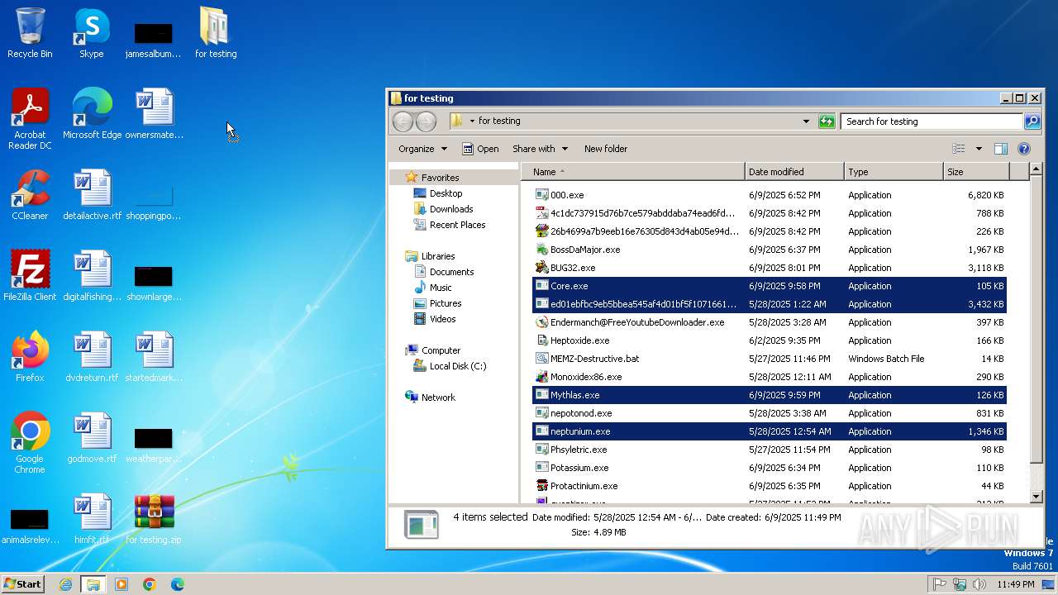This screenshot has width=1058, height=595.
Task: Refresh the for testing folder view
Action: click(827, 121)
